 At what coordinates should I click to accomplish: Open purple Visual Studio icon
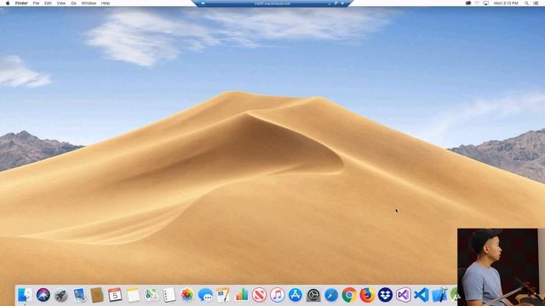(403, 295)
